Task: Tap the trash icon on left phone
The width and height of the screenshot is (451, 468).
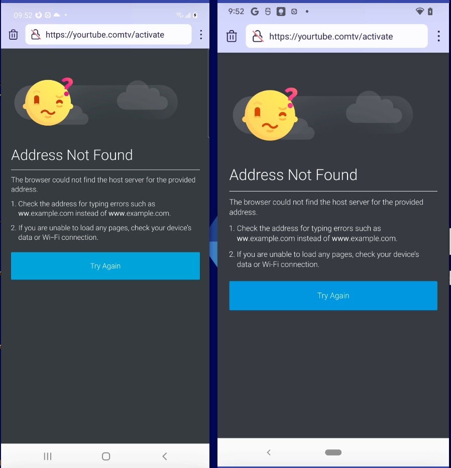Action: (x=13, y=35)
